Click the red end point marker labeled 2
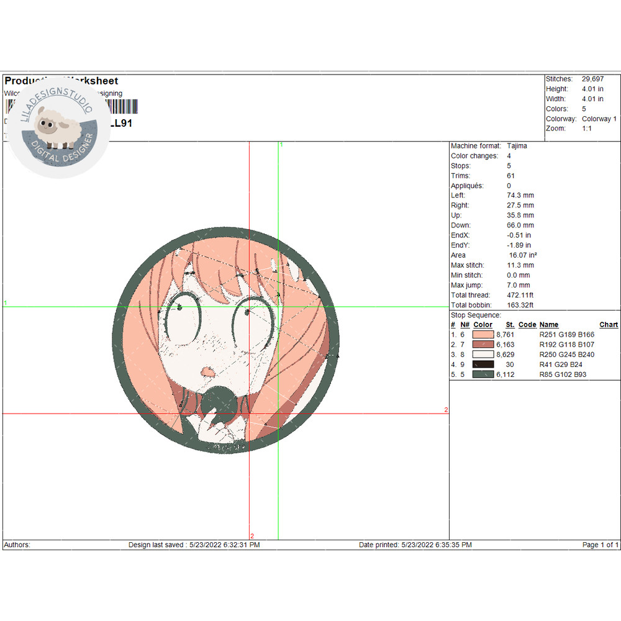Viewport: 621px width, 621px height. coord(446,410)
